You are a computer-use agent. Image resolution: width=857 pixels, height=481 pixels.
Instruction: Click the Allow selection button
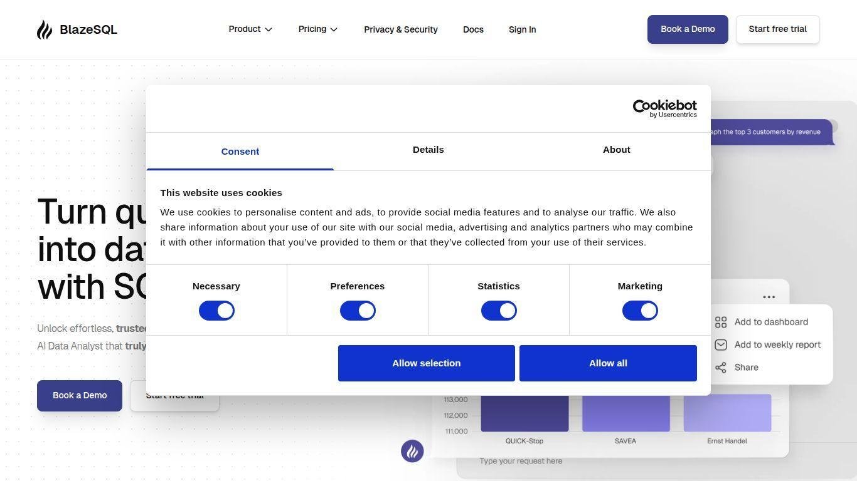(x=427, y=363)
